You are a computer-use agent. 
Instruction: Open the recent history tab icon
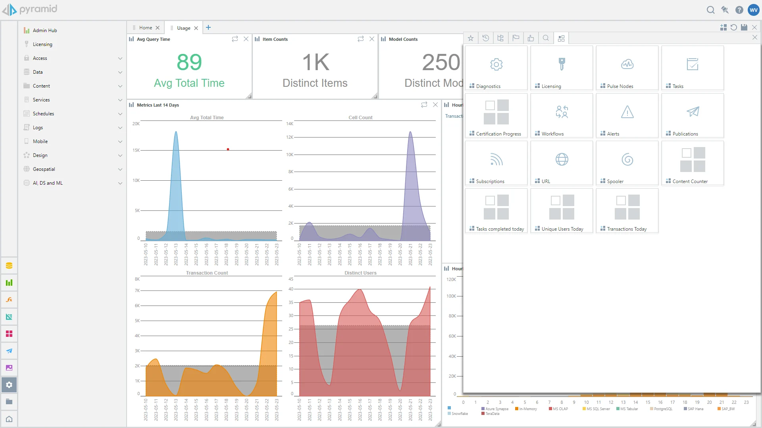click(486, 38)
